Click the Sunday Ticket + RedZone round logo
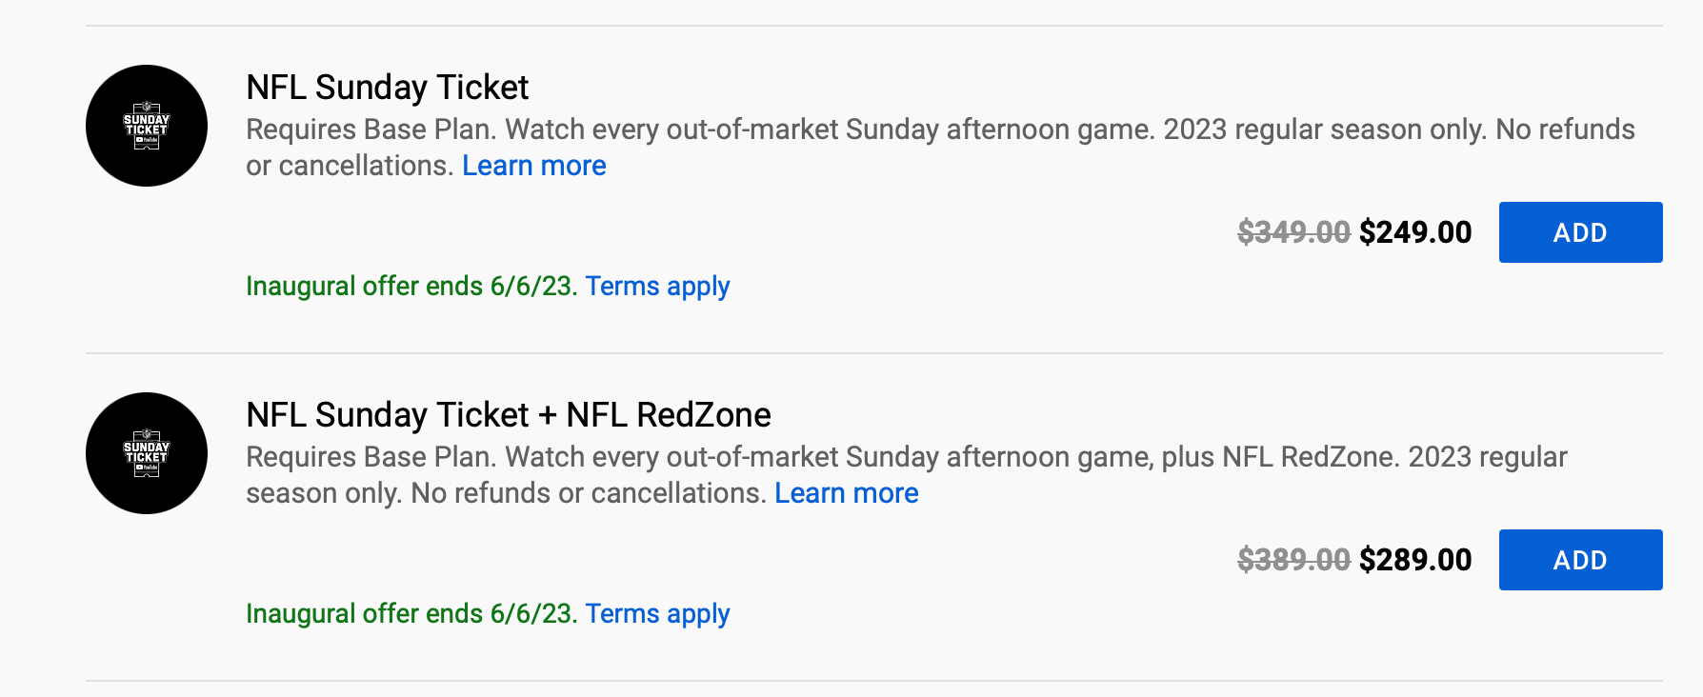This screenshot has width=1703, height=697. tap(147, 453)
